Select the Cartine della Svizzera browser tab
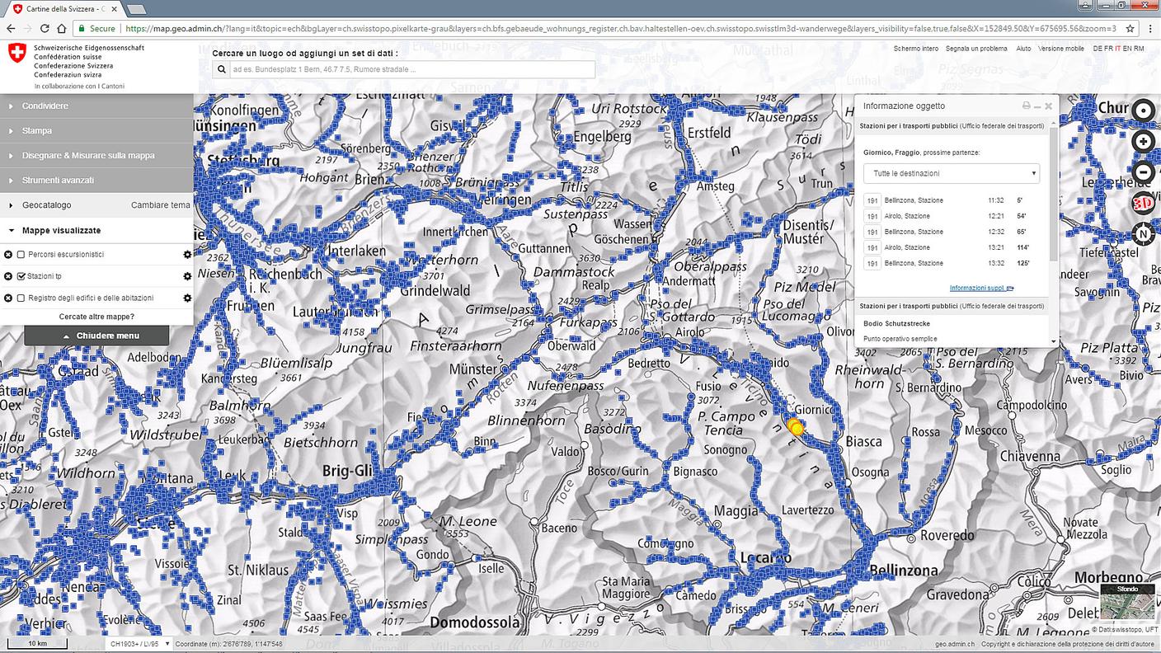Viewport: 1161px width, 653px height. 63,7
